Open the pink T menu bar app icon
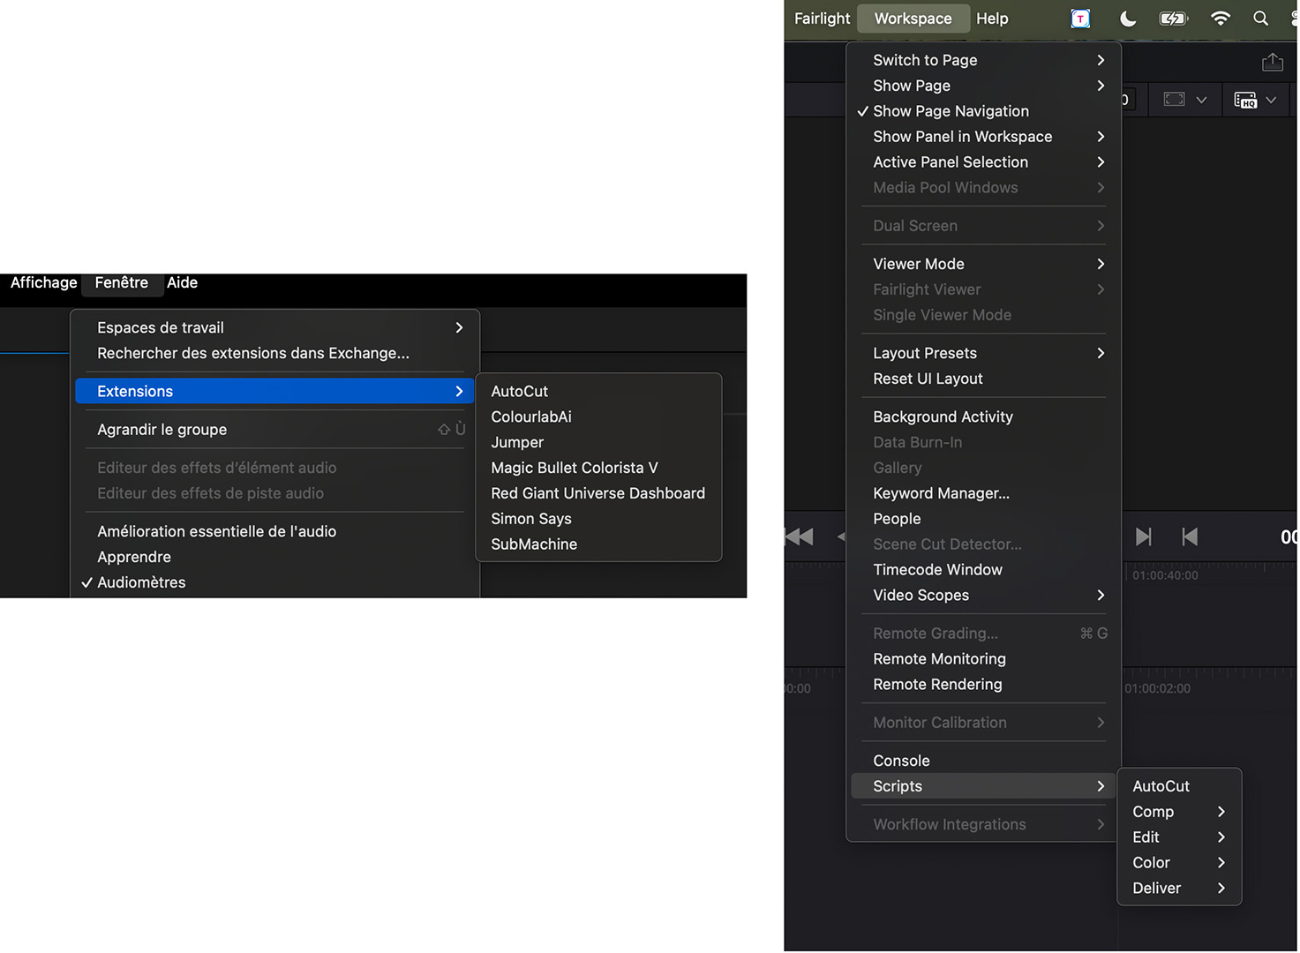This screenshot has width=1300, height=953. (1080, 19)
